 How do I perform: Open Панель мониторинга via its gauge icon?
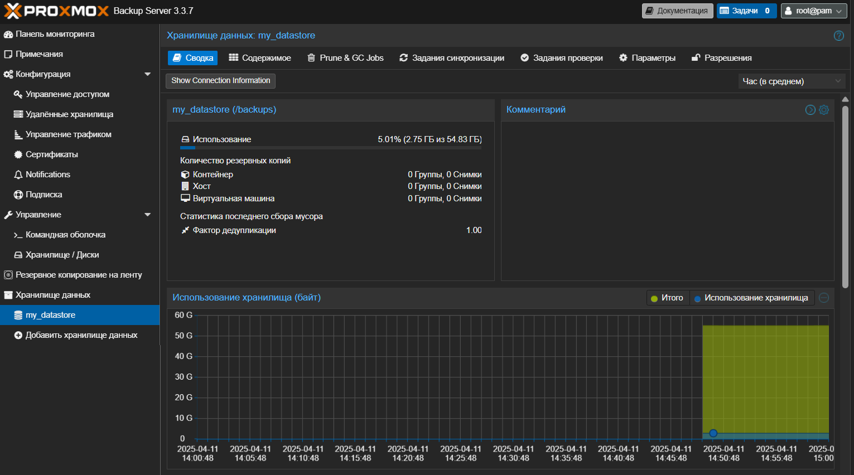8,34
